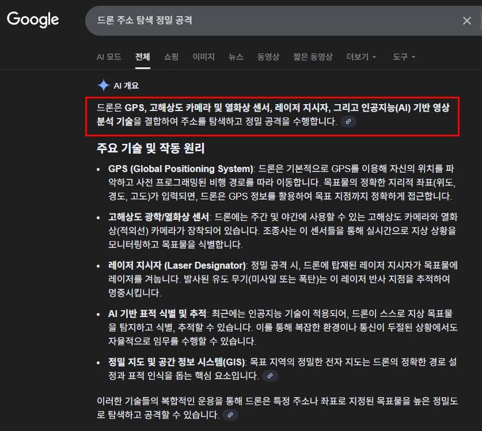Open the 동영상 results tab

268,57
